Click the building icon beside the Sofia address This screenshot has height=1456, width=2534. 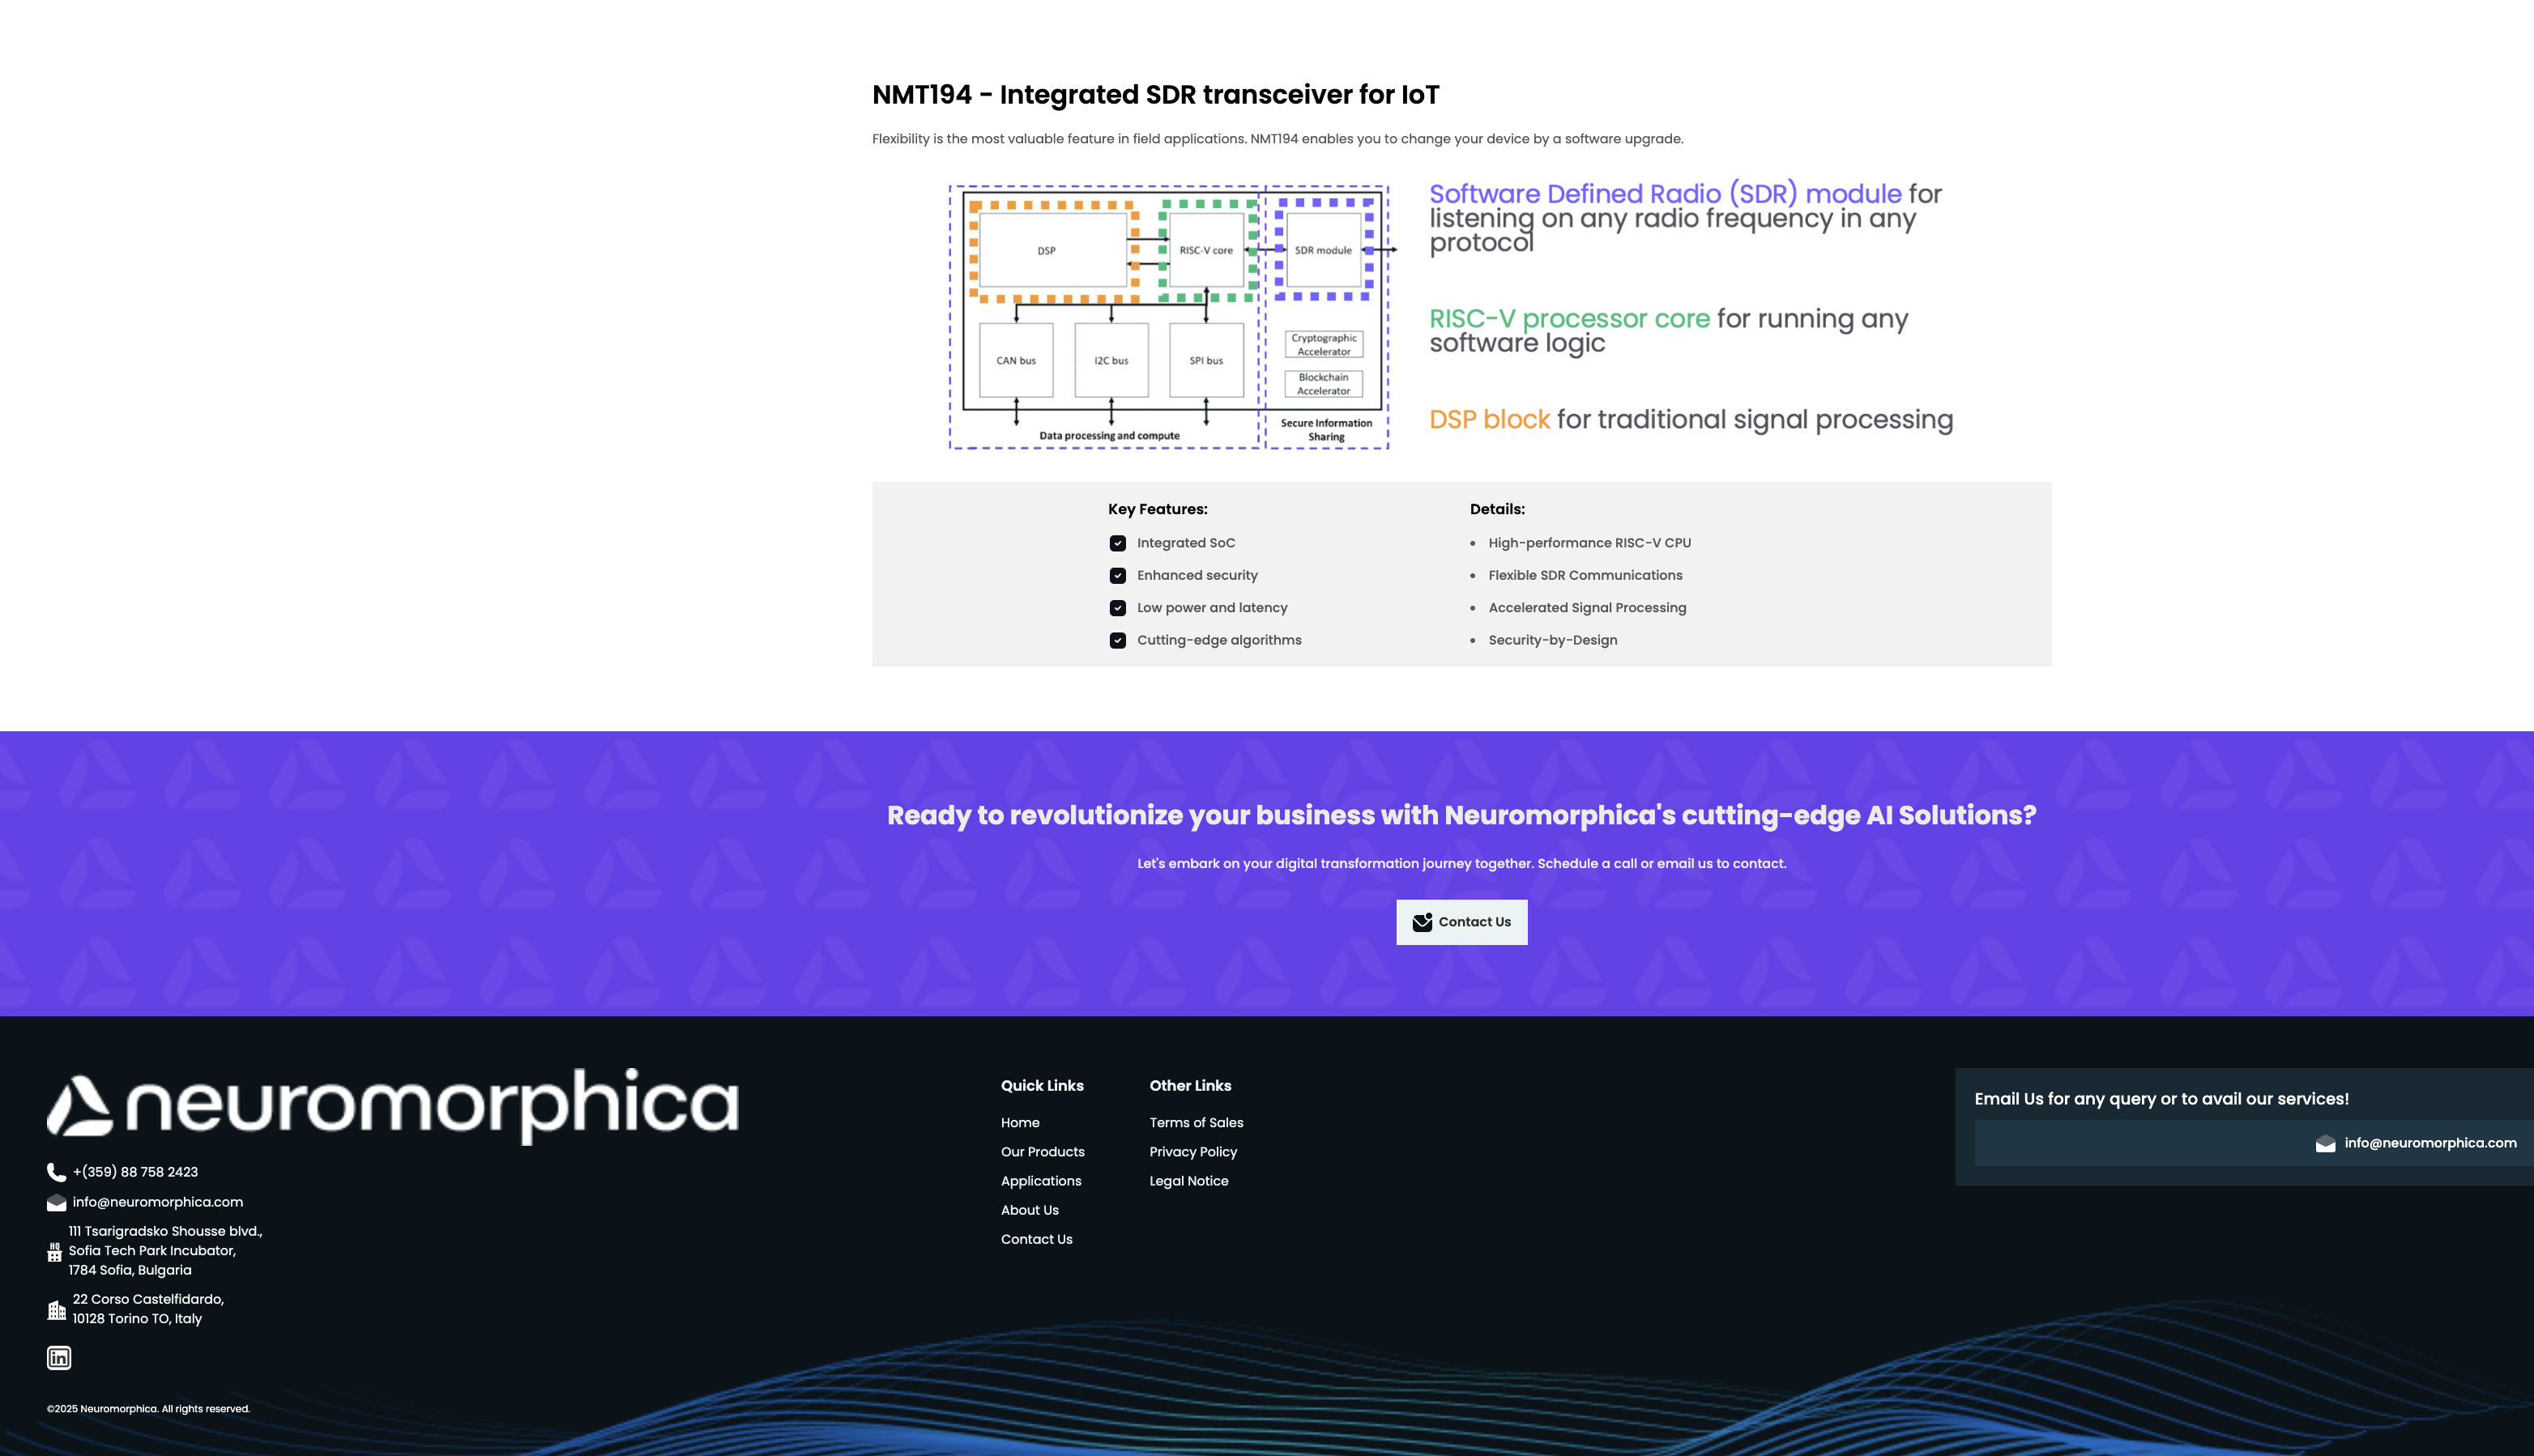click(55, 1251)
